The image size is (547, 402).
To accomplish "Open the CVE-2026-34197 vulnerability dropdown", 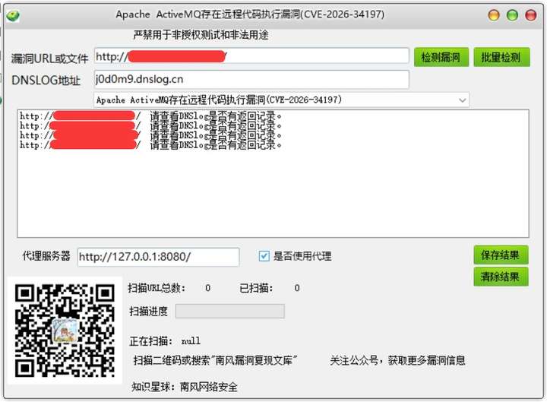I will coord(282,100).
